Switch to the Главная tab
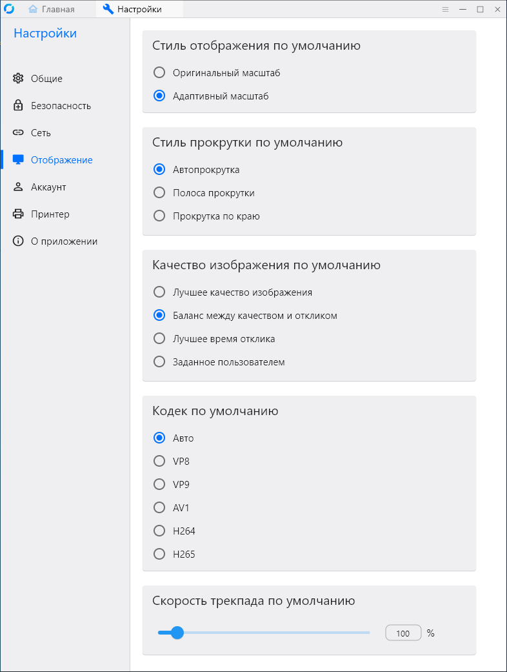Viewport: 507px width, 672px height. pos(52,9)
